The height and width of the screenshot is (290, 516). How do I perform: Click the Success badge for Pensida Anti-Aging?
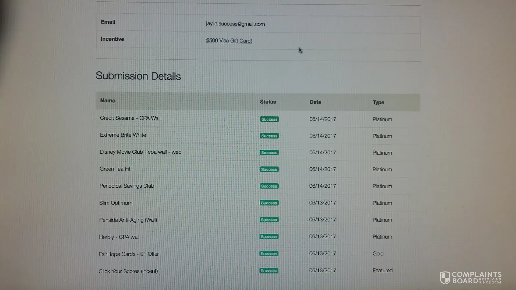tap(269, 220)
